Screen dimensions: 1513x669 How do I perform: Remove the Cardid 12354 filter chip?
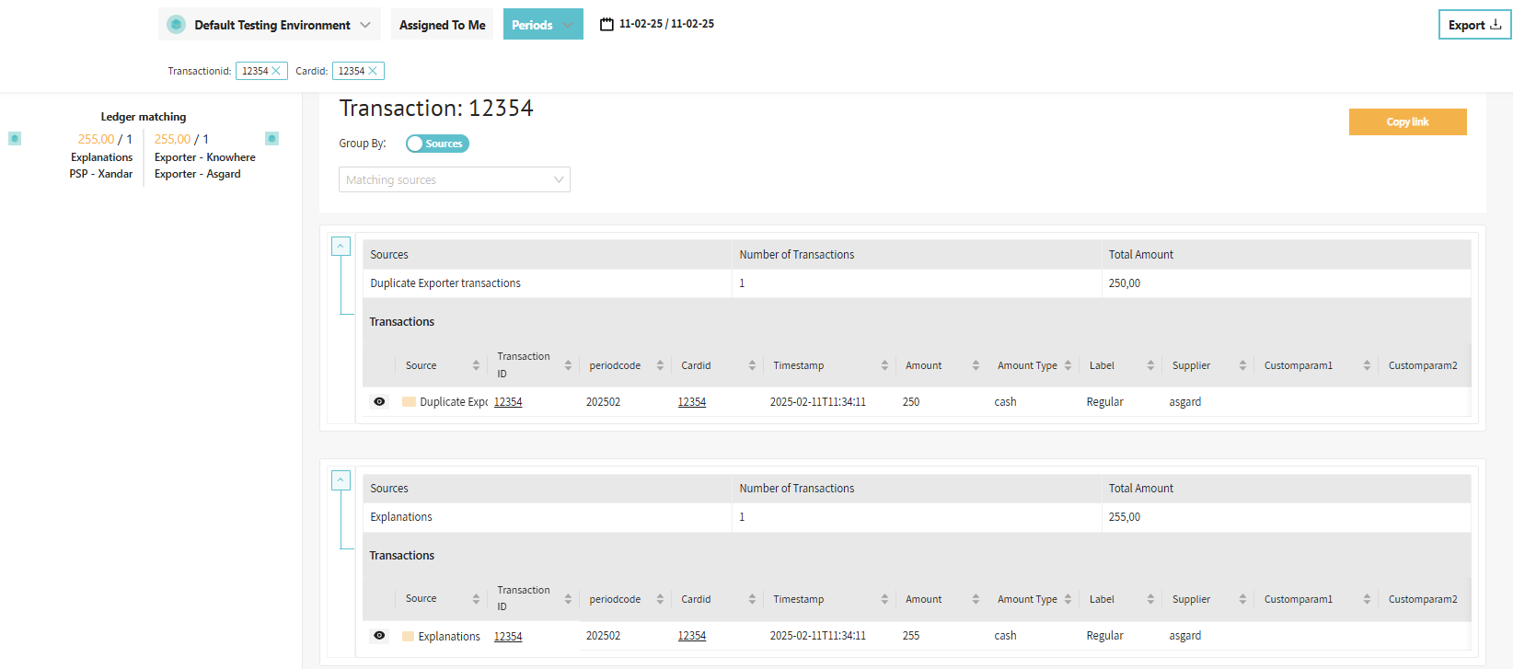coord(373,71)
